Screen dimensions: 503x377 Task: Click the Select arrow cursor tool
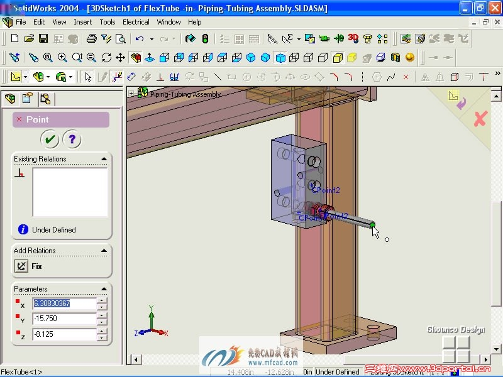click(x=88, y=77)
